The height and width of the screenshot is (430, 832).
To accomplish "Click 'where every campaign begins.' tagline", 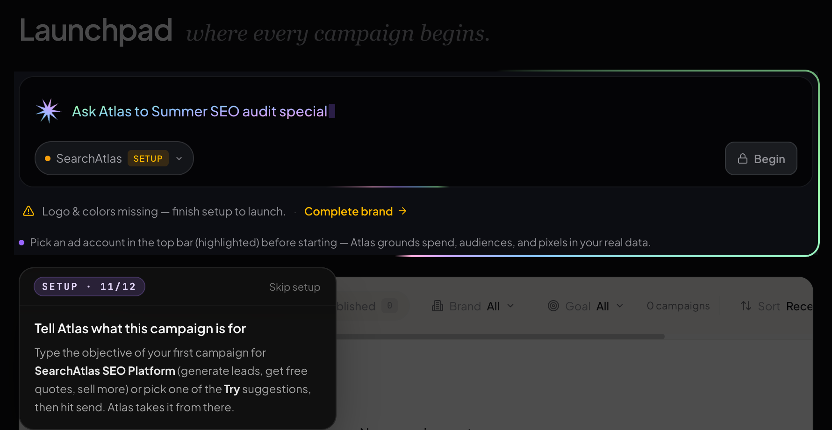I will tap(338, 33).
